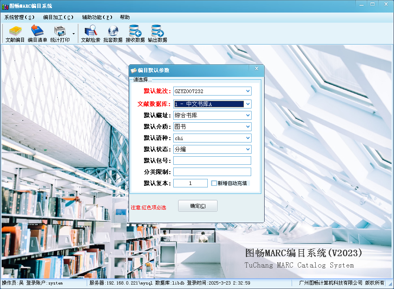Enable the 新增自动充填 checkbox
Image resolution: width=394 pixels, height=289 pixels.
pos(214,183)
